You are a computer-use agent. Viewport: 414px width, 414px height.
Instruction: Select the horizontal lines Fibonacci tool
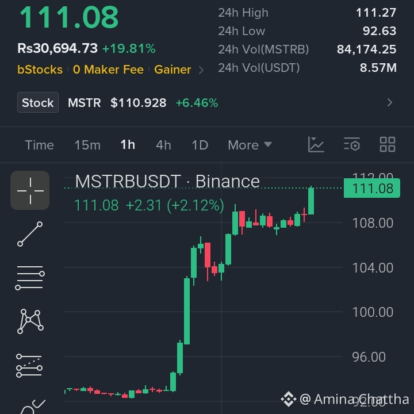click(30, 278)
